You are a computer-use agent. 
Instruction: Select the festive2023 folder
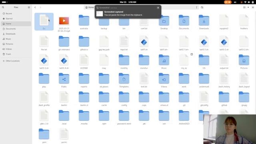coord(184,116)
